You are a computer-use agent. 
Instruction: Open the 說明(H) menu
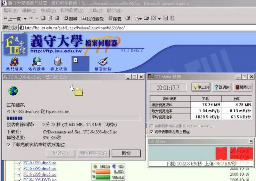click(x=114, y=11)
